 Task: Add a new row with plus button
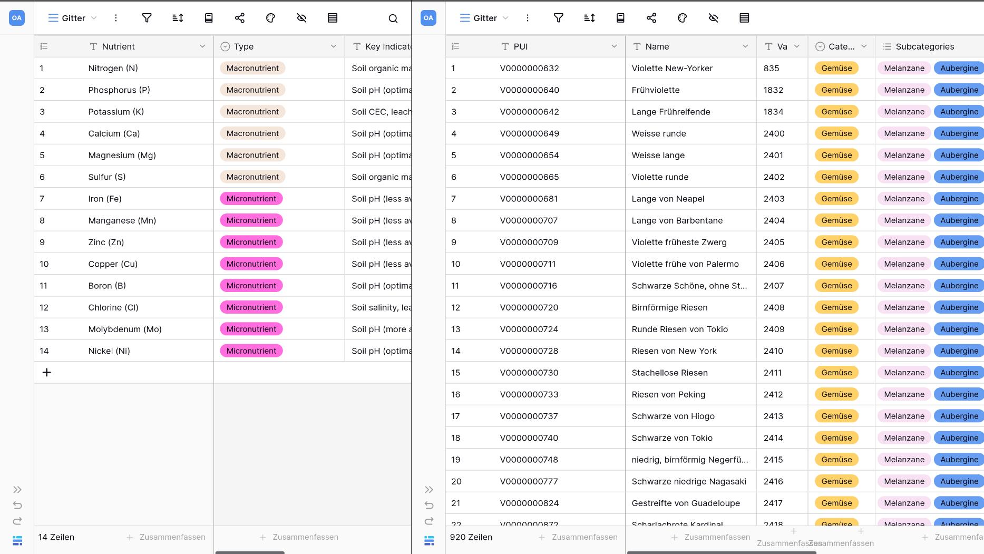click(x=47, y=373)
